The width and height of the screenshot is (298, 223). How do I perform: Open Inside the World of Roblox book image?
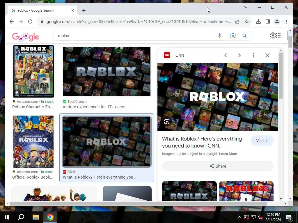click(33, 142)
